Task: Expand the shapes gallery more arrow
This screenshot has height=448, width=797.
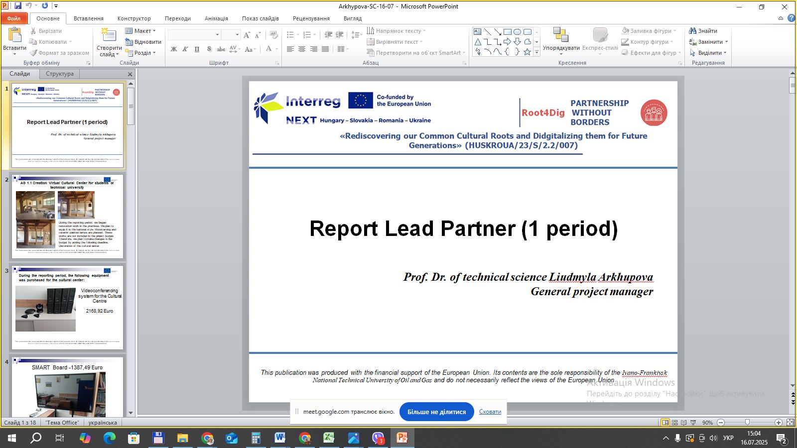Action: [536, 52]
